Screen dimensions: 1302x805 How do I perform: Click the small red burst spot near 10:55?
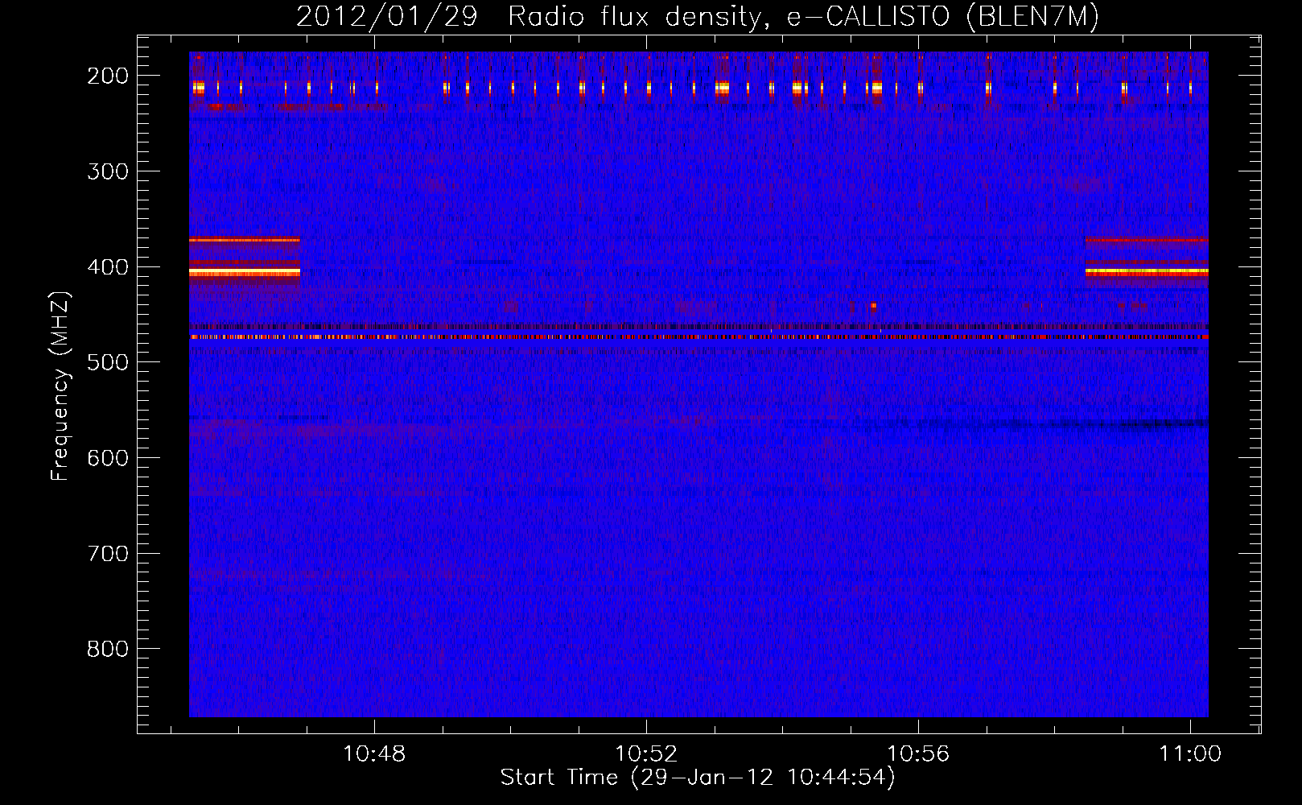tap(873, 306)
